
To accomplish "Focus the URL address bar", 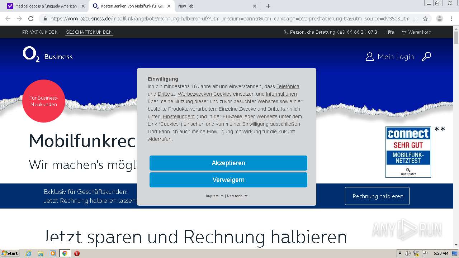I will (233, 19).
